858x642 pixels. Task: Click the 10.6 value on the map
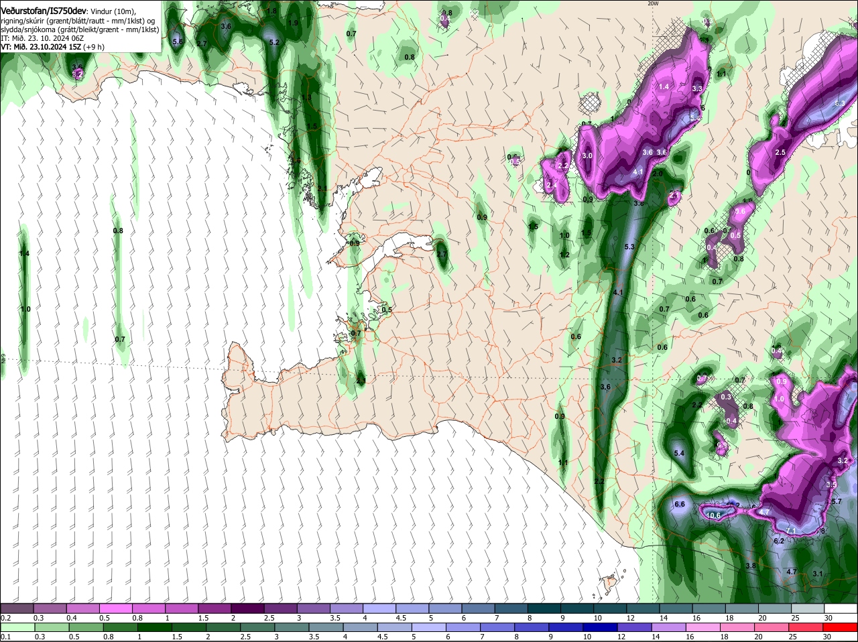(x=713, y=515)
